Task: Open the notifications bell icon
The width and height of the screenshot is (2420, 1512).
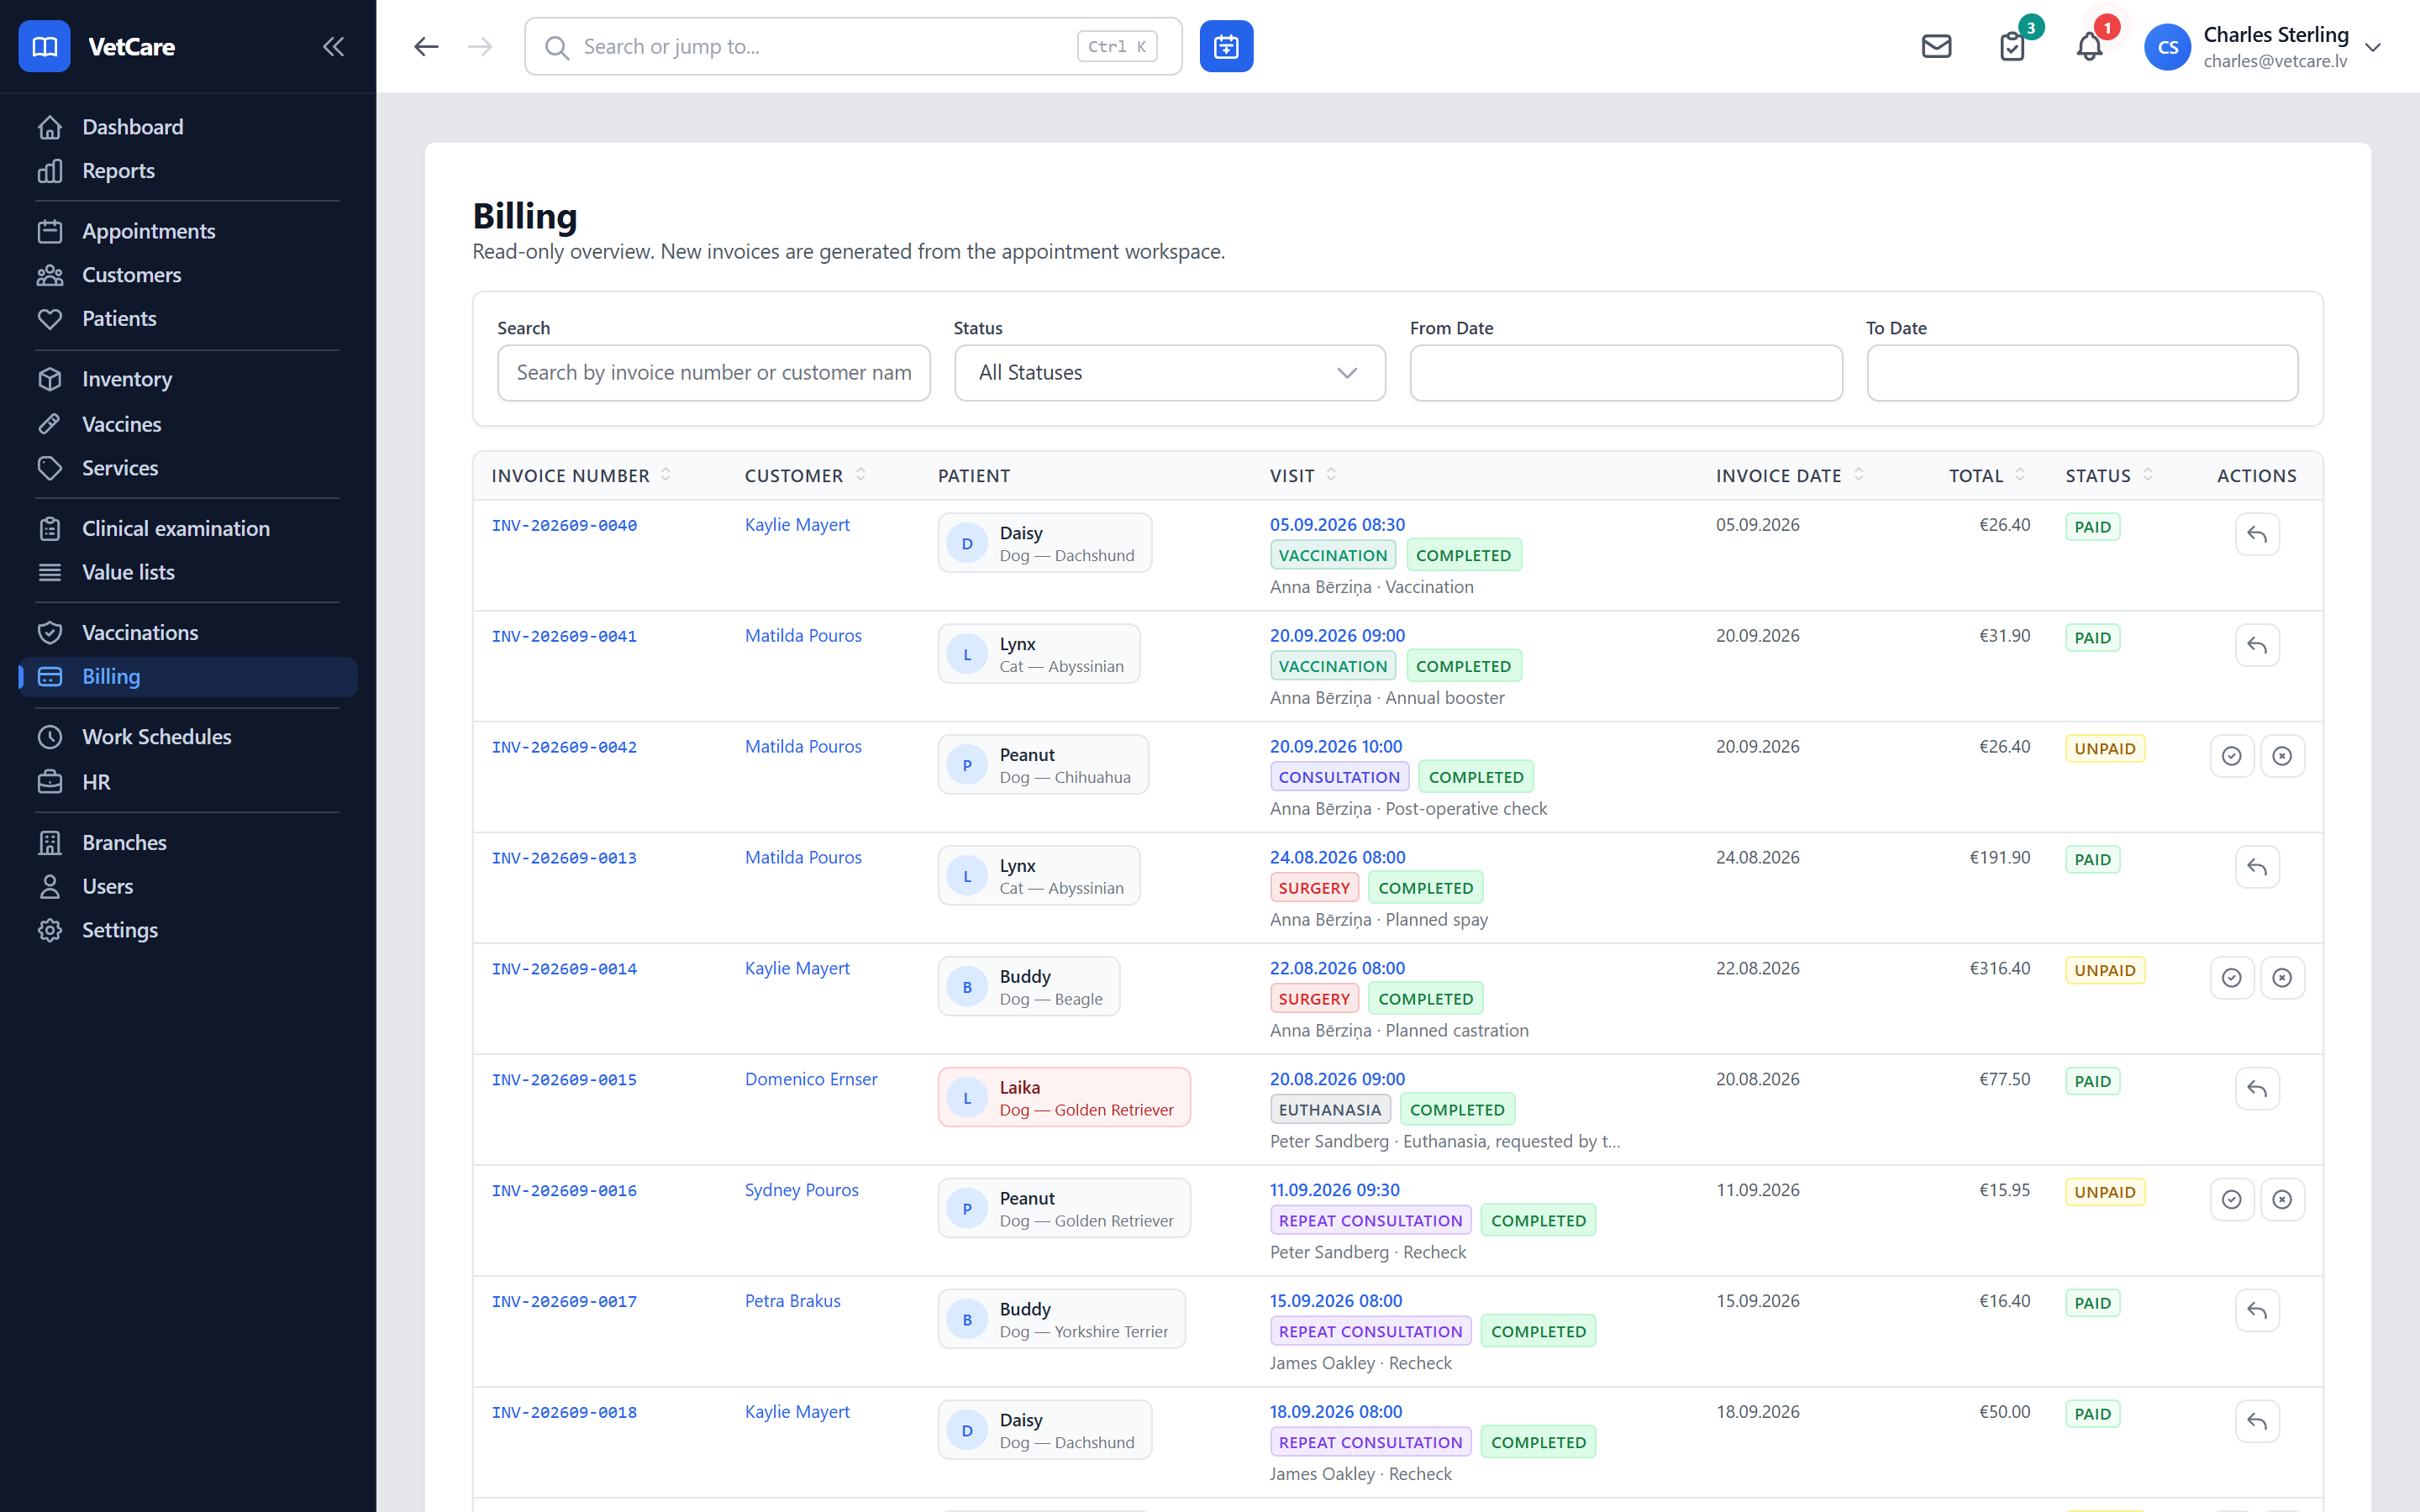Action: click(2089, 46)
